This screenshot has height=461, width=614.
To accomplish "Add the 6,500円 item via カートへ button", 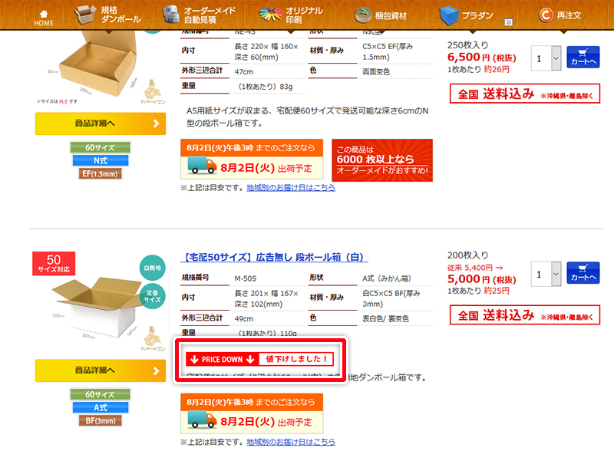I will click(583, 57).
